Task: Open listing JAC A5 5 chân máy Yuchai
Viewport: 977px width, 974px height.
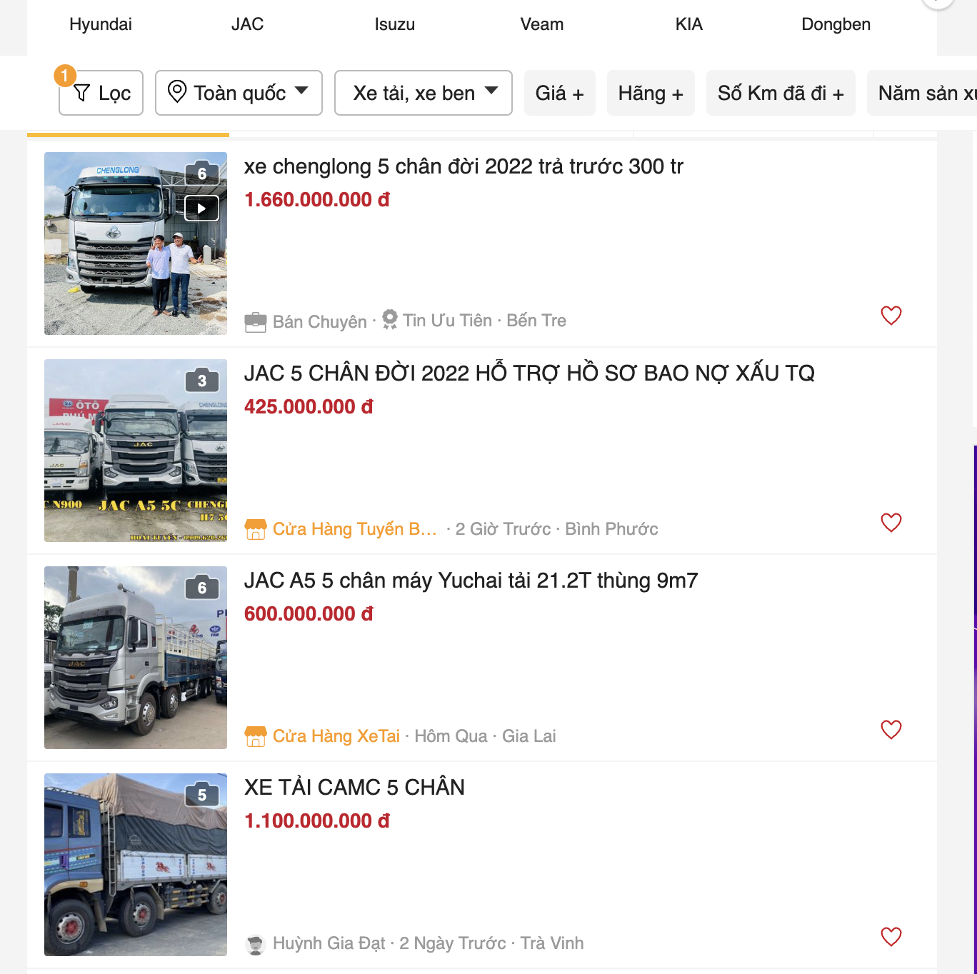Action: 471,581
